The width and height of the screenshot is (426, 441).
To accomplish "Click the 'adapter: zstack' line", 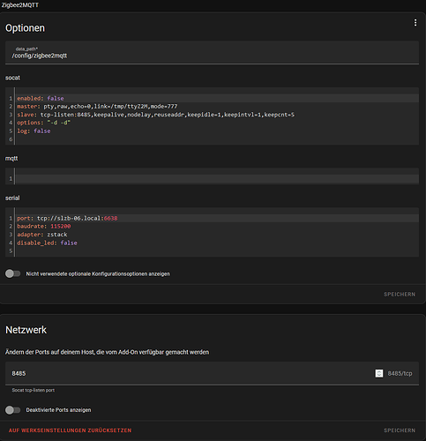I will coord(42,235).
